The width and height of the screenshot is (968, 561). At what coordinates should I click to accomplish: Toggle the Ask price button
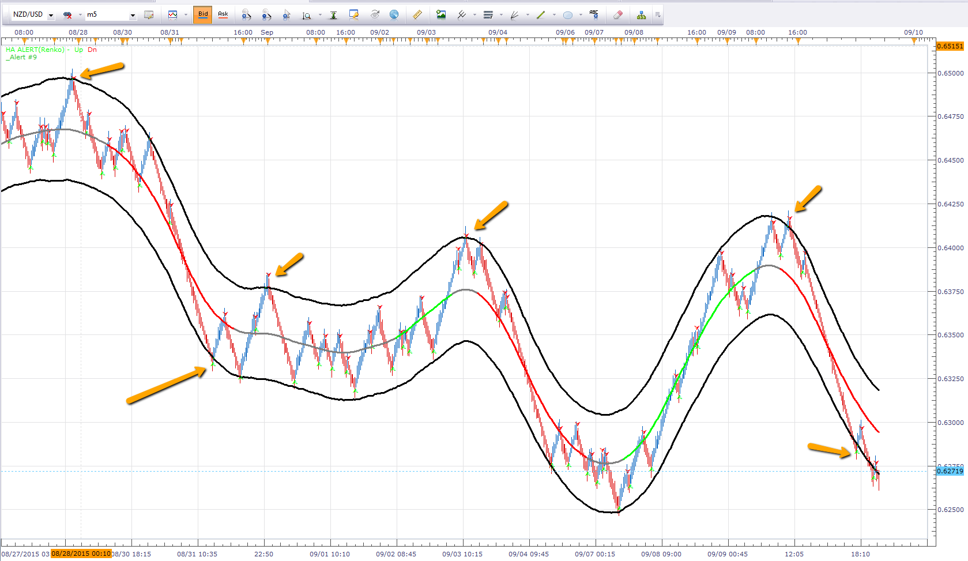pos(223,14)
